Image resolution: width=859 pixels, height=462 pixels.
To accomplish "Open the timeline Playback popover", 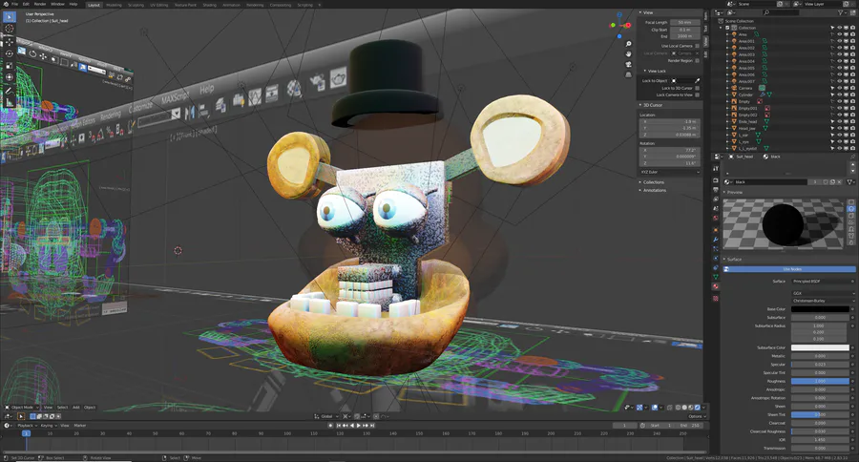I will [x=27, y=426].
